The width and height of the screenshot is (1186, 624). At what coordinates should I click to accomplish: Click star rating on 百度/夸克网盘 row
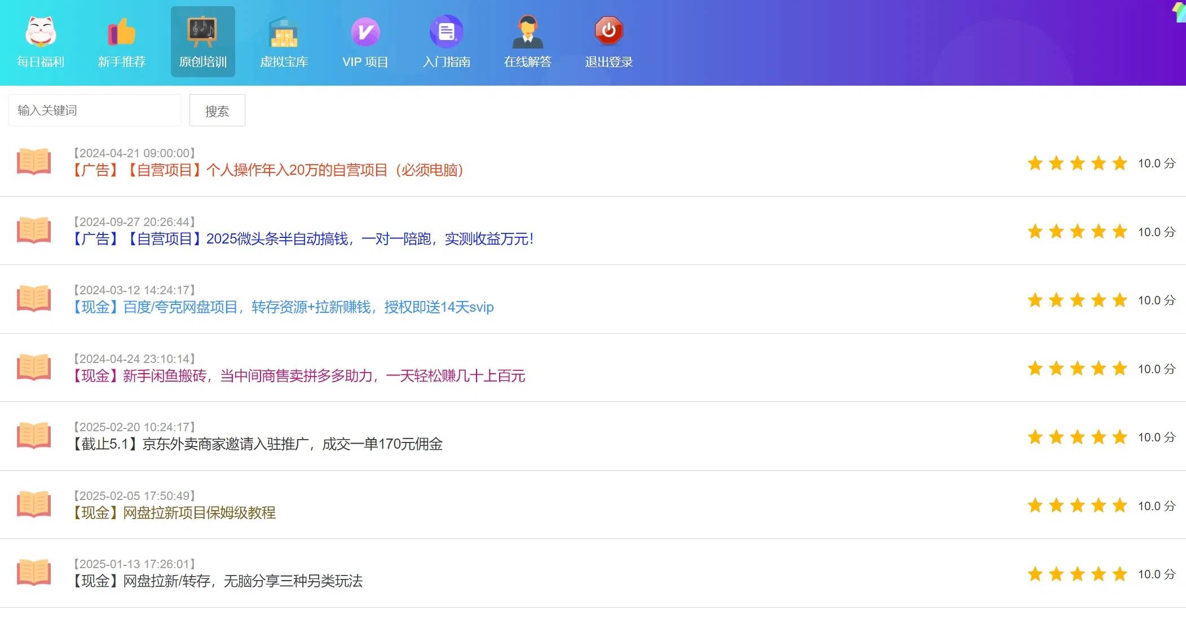click(1077, 300)
